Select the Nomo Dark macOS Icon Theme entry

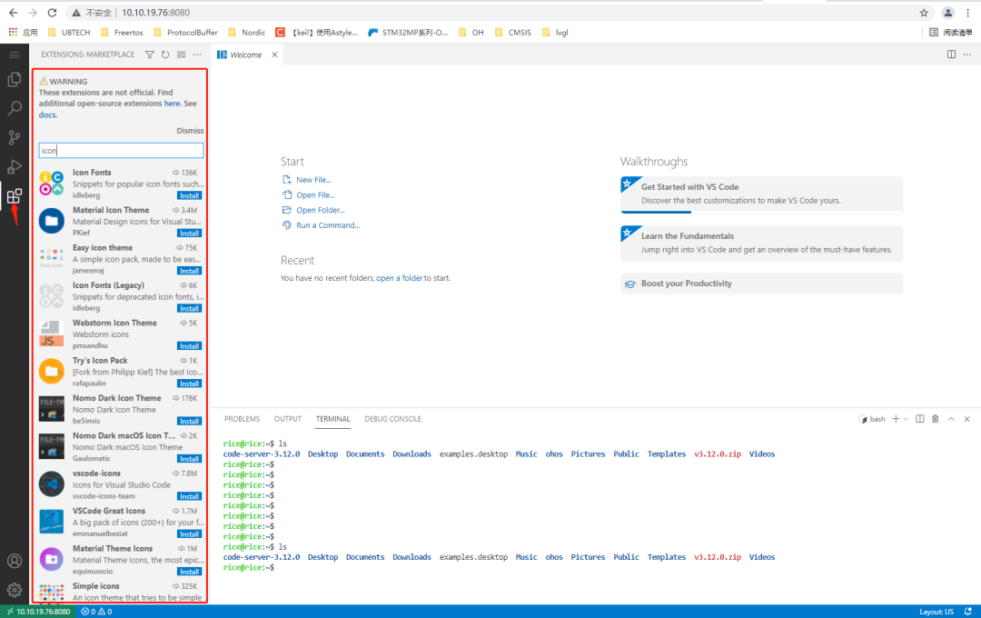tap(120, 446)
